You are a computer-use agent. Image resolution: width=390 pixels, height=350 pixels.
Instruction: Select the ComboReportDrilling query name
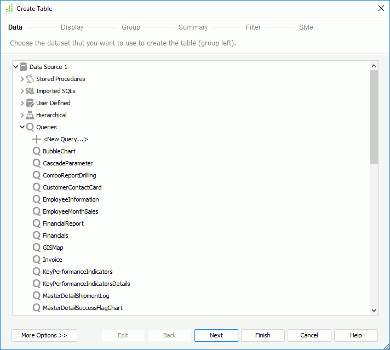[70, 175]
